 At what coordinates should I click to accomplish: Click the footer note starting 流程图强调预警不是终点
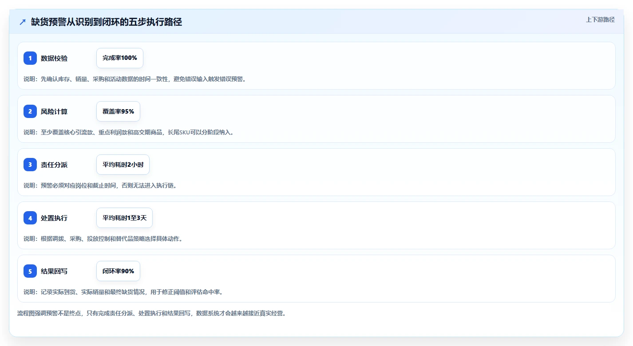[152, 313]
